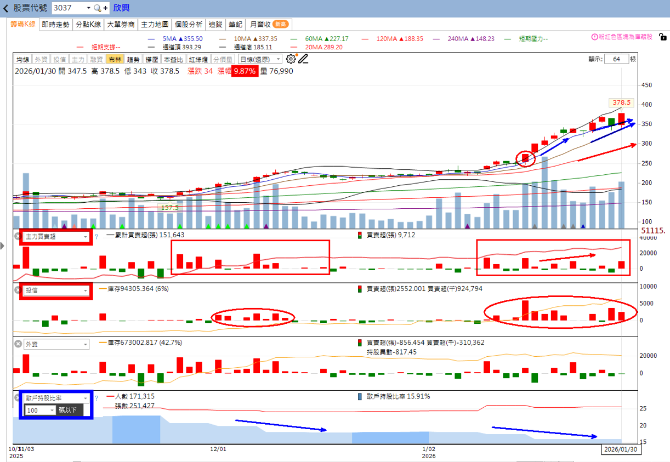Expand the left side panel arrow
670x462 pixels.
[x=2, y=246]
